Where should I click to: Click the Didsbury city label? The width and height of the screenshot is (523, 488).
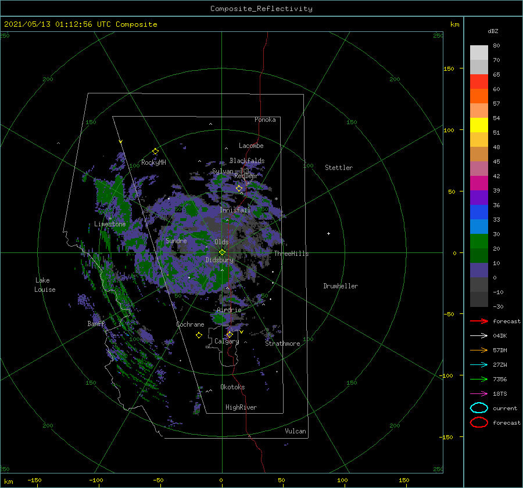point(220,260)
